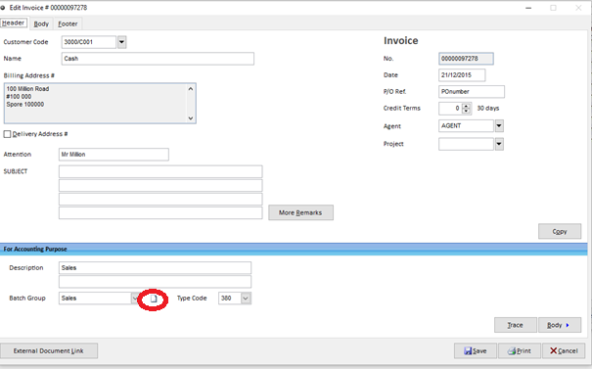592x369 pixels.
Task: Click the customer Name field
Action: coord(158,59)
